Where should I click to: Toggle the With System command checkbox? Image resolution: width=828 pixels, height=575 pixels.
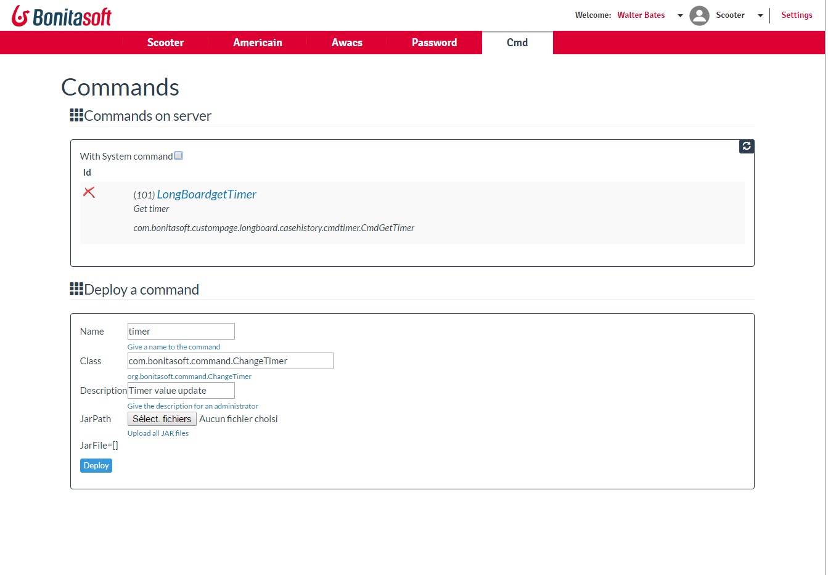pyautogui.click(x=178, y=156)
